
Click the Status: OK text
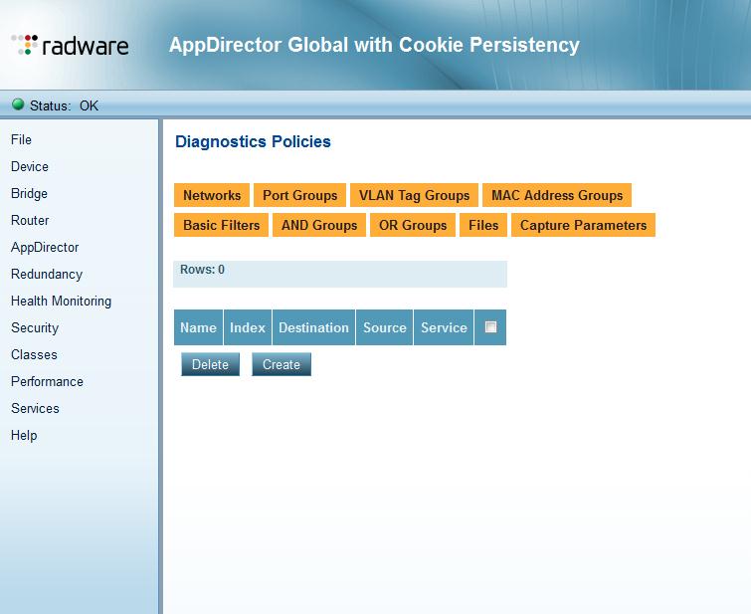[65, 105]
